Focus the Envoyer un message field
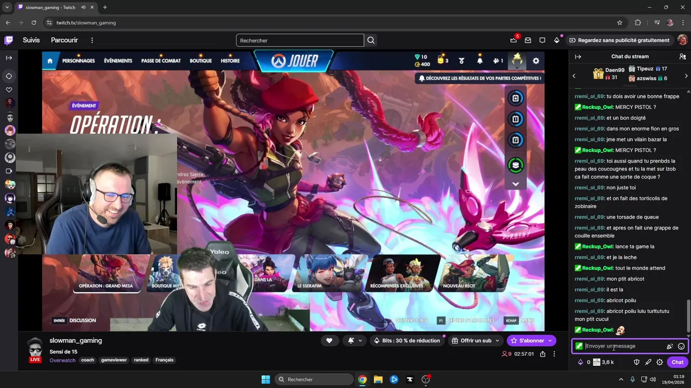Viewport: 691px width, 388px height. click(x=624, y=346)
